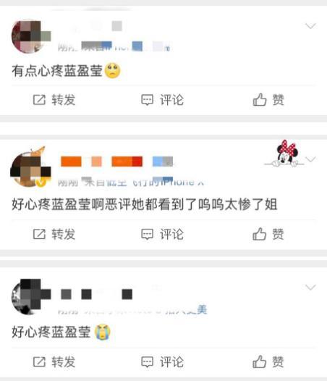Click the repost icon on the first post
The height and width of the screenshot is (381, 327).
39,100
